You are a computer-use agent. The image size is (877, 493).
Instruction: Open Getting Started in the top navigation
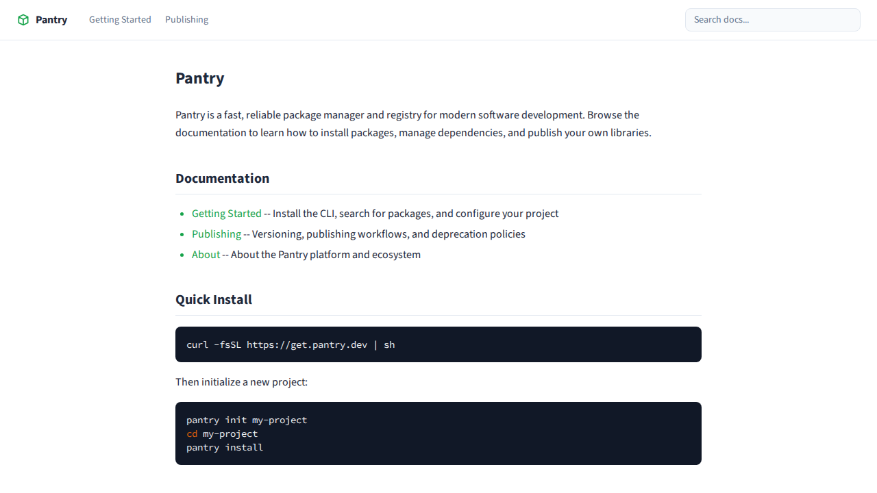click(x=120, y=20)
